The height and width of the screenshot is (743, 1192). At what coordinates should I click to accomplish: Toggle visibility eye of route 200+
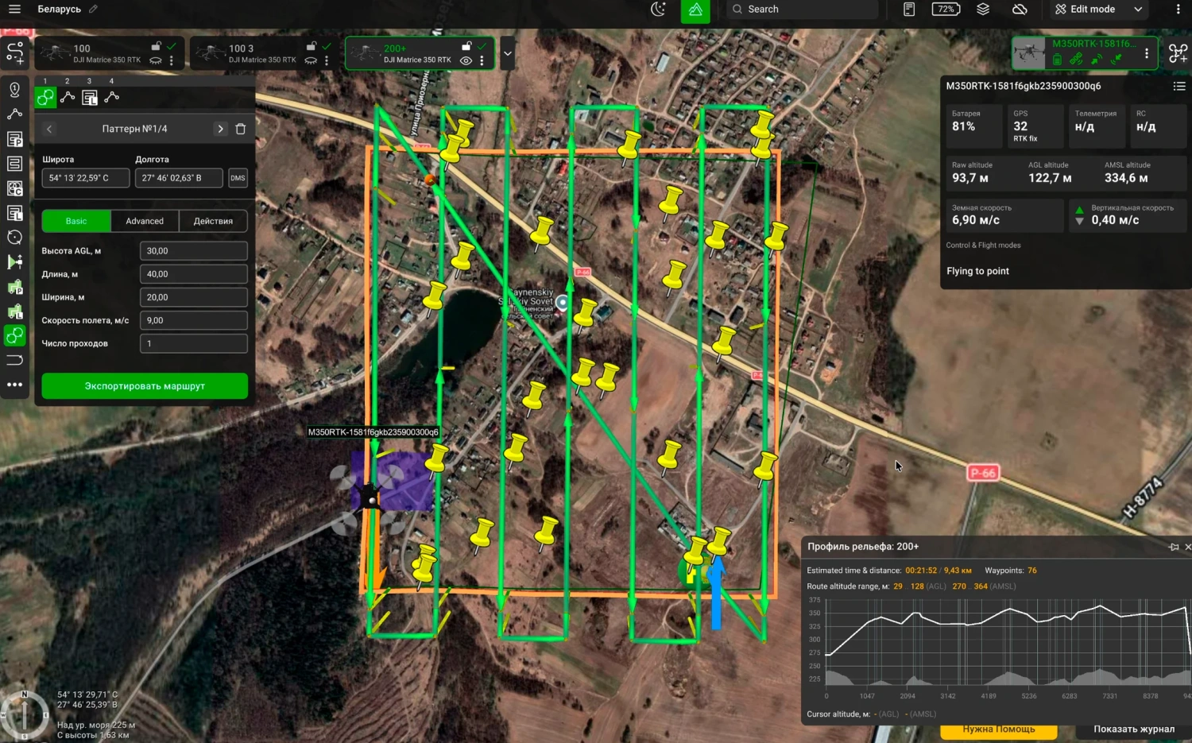tap(466, 60)
